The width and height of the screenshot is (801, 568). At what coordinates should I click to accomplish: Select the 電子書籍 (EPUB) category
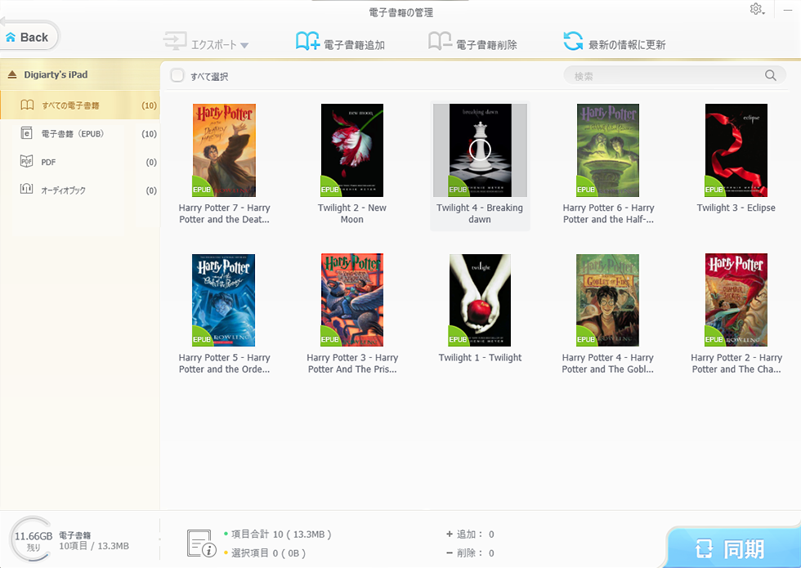pos(80,134)
